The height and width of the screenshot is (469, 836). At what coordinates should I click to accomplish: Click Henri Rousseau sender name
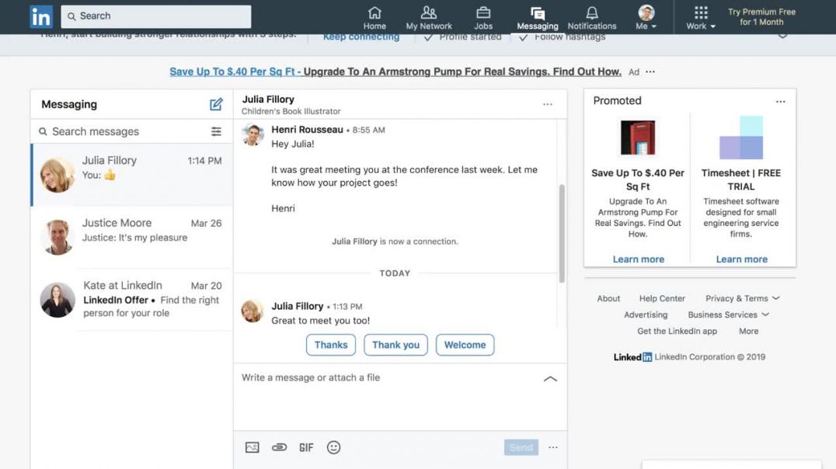click(307, 130)
